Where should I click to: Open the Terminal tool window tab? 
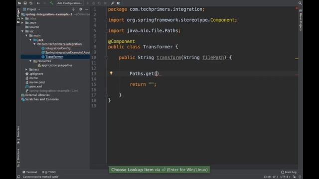[x=30, y=172]
